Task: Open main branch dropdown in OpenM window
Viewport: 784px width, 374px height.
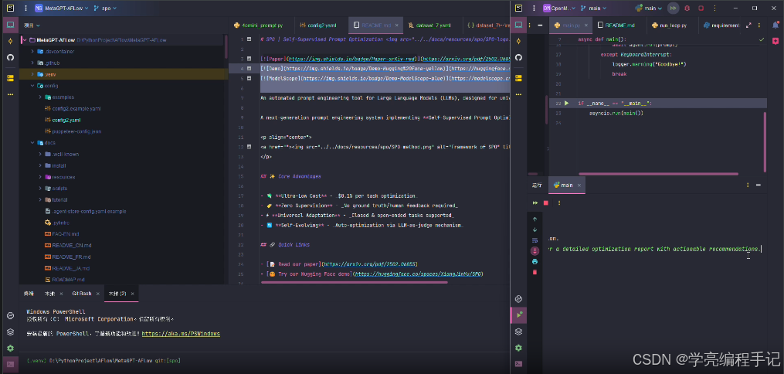Action: coord(594,8)
